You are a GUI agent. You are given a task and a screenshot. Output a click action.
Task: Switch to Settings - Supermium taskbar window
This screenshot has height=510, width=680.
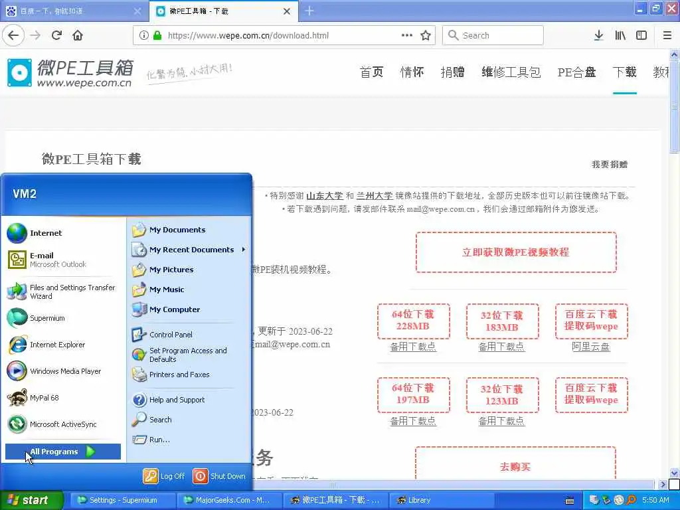click(122, 500)
